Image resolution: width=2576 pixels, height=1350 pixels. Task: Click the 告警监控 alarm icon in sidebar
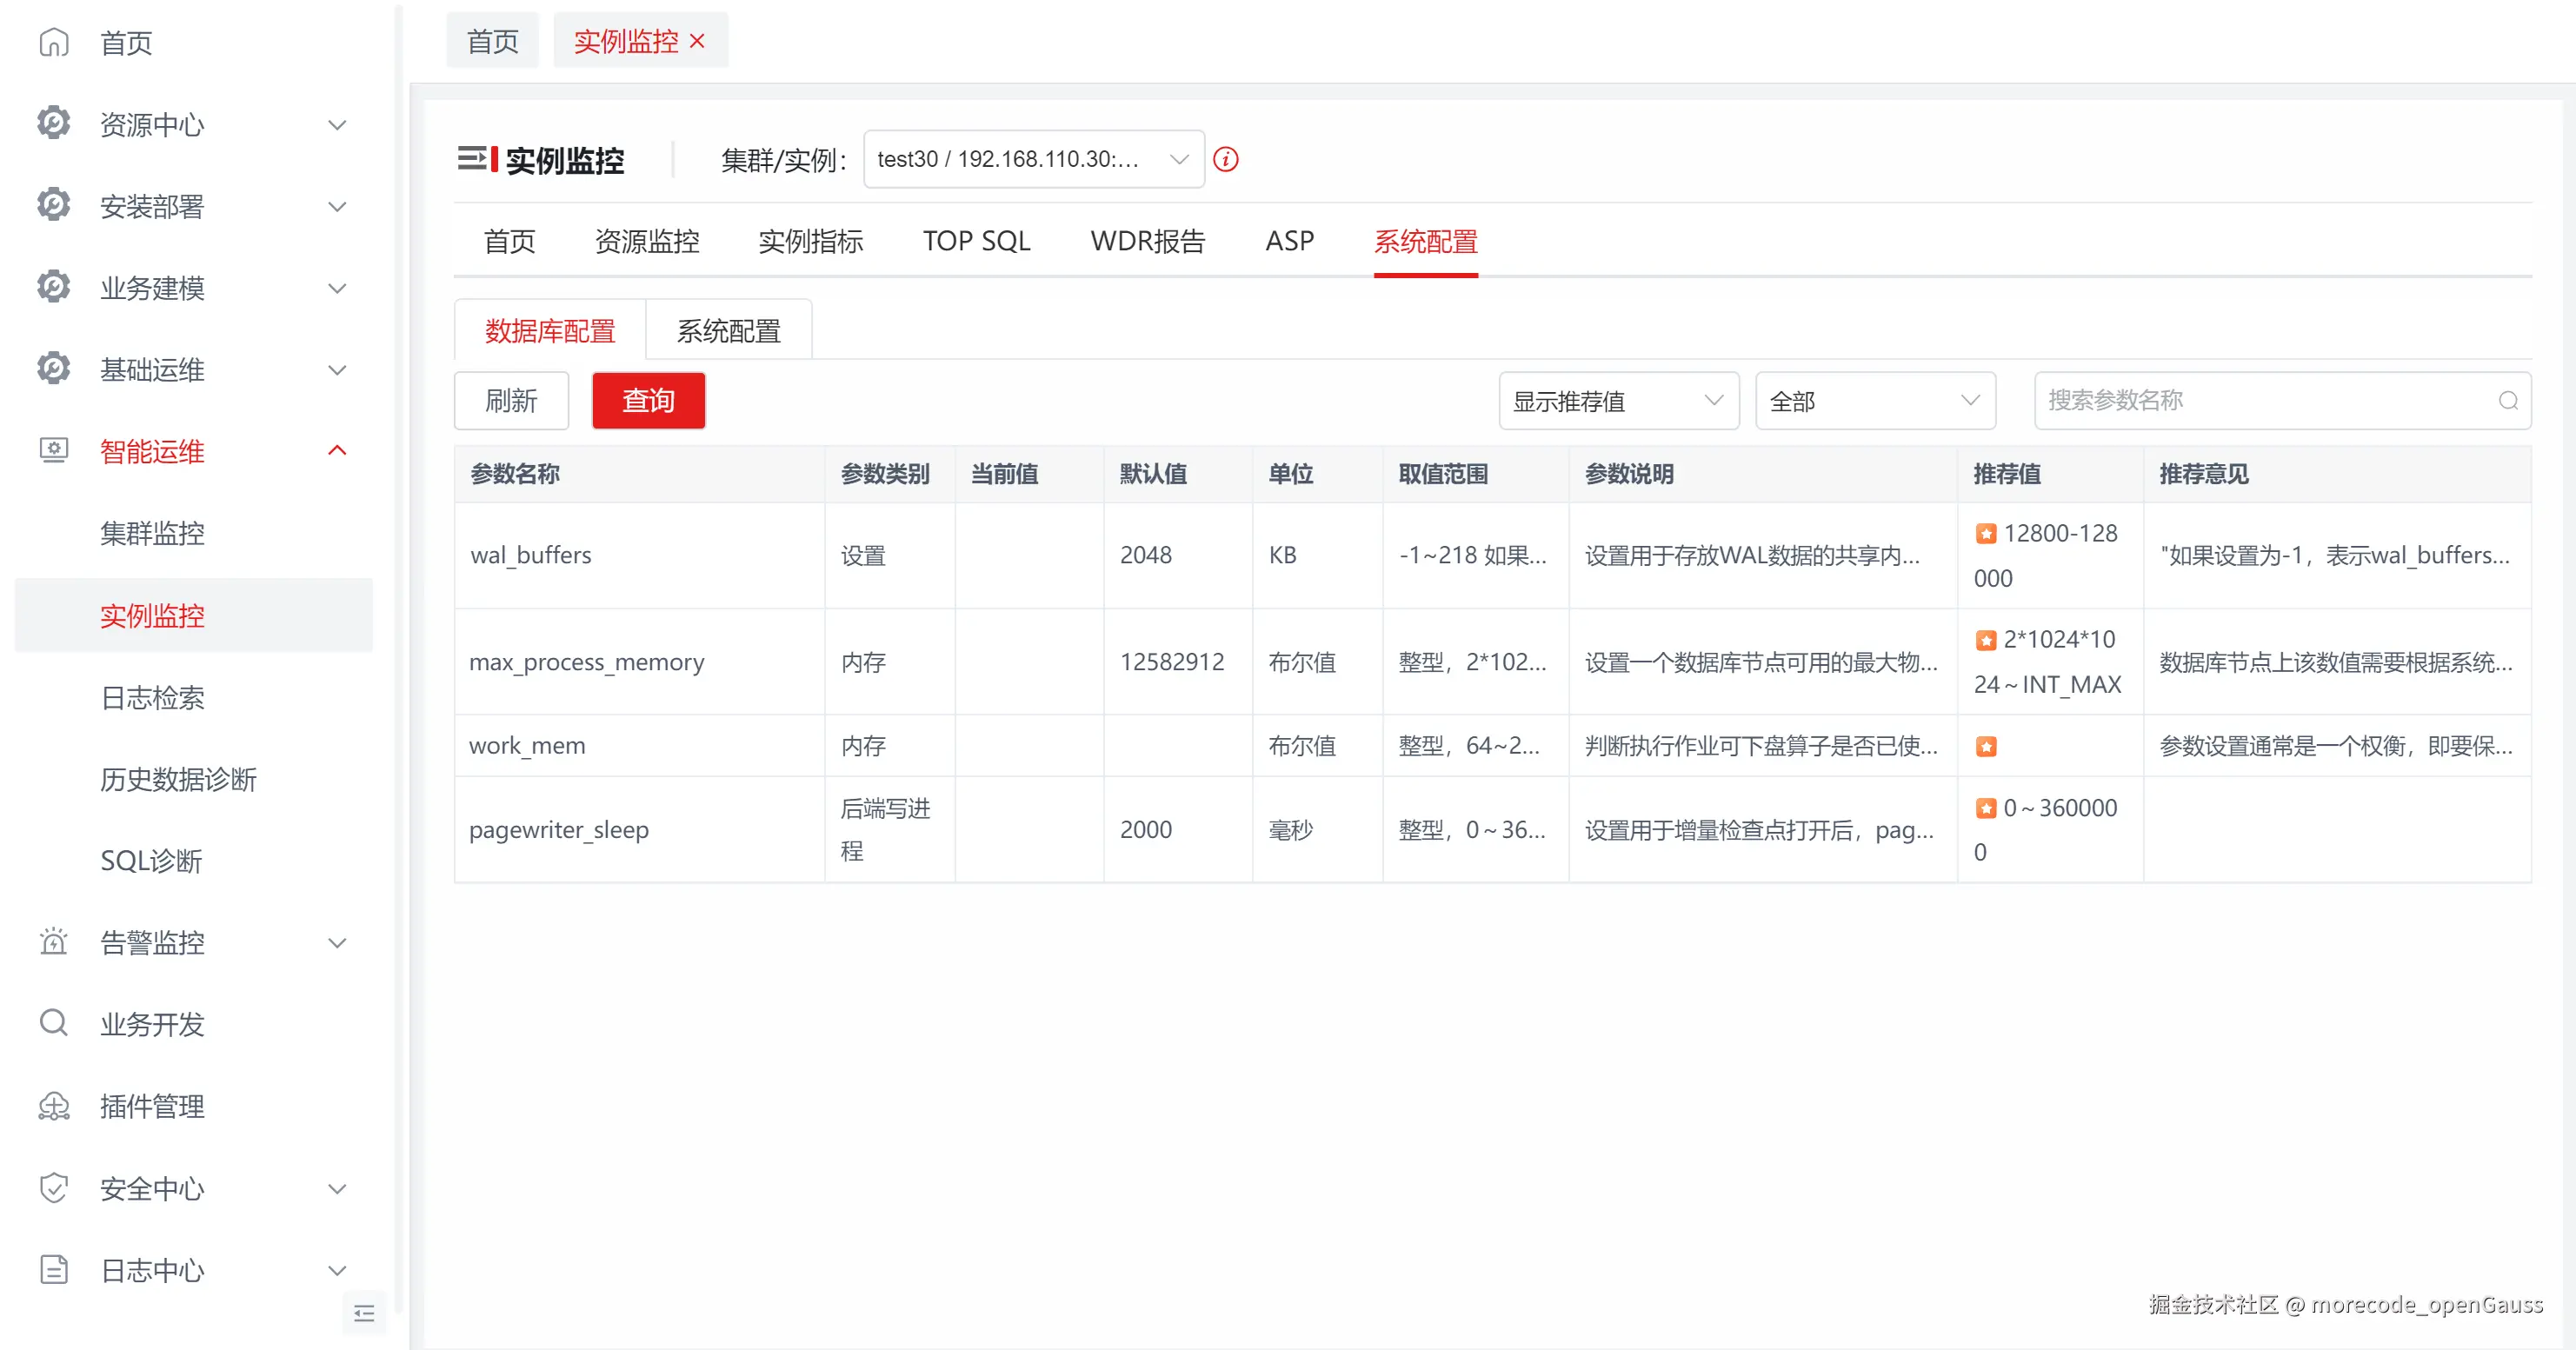tap(54, 942)
